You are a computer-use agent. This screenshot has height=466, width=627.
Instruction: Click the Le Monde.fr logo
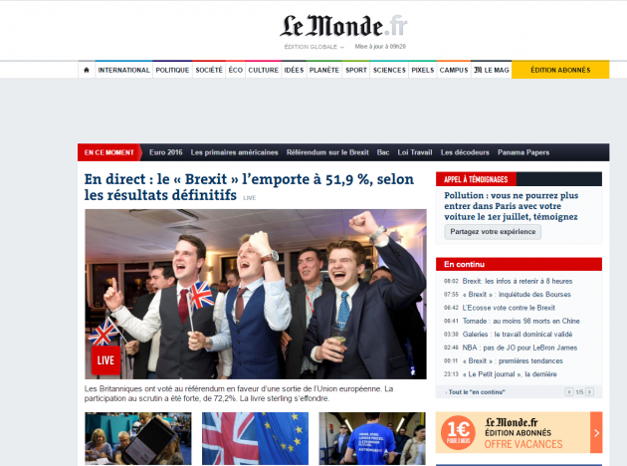click(343, 26)
